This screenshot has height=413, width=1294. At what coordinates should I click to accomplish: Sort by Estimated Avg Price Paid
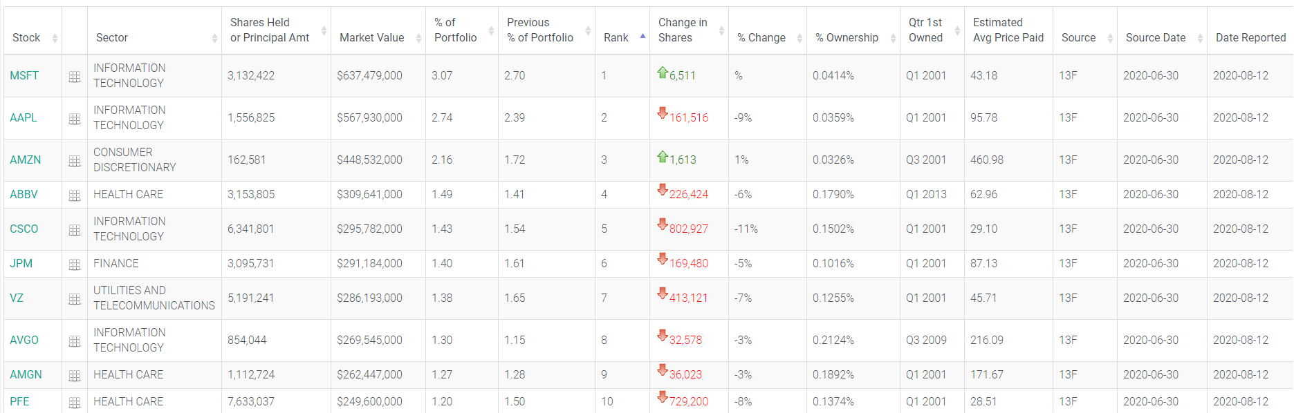click(1008, 31)
